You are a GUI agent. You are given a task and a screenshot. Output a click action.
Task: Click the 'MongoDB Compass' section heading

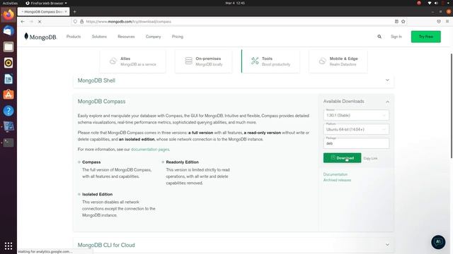tap(101, 102)
